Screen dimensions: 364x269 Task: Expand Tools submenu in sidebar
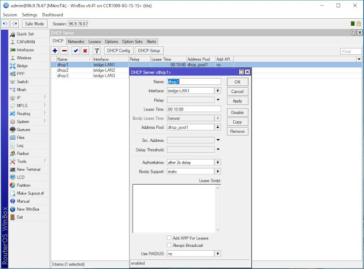(x=45, y=161)
